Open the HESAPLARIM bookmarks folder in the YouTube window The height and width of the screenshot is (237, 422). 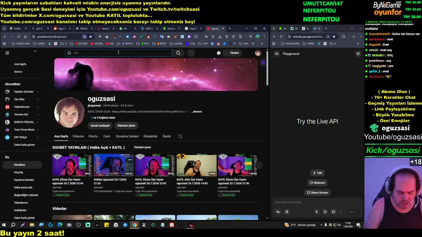point(21,43)
